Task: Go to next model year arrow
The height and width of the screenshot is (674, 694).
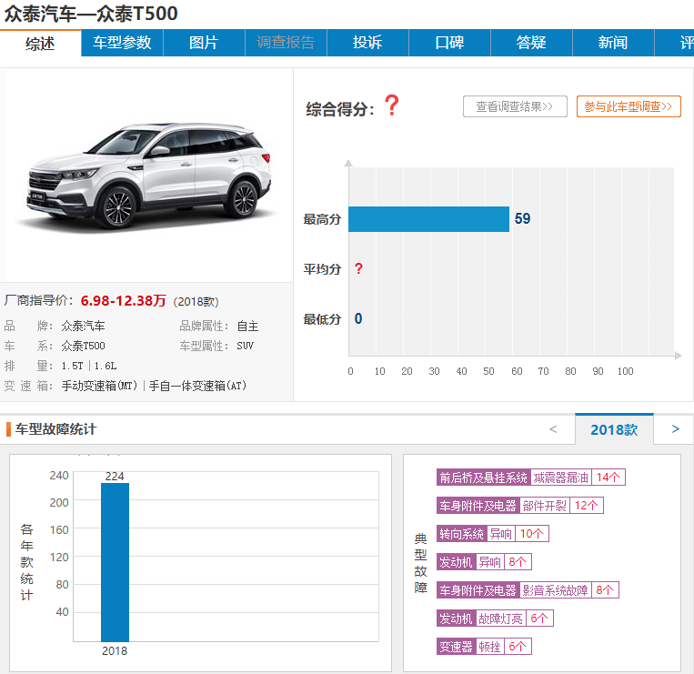Action: (x=675, y=428)
